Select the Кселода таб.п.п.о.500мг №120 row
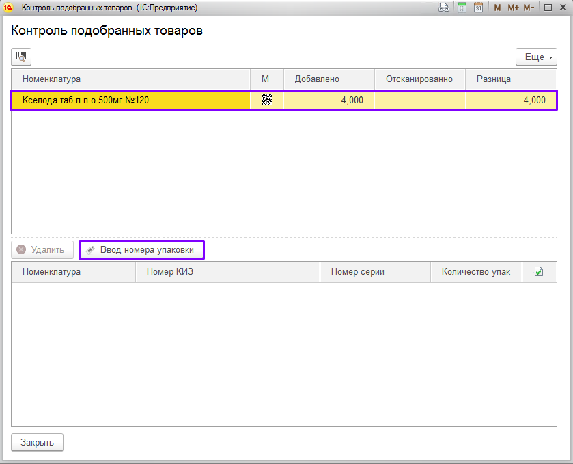This screenshot has height=464, width=573. point(130,100)
